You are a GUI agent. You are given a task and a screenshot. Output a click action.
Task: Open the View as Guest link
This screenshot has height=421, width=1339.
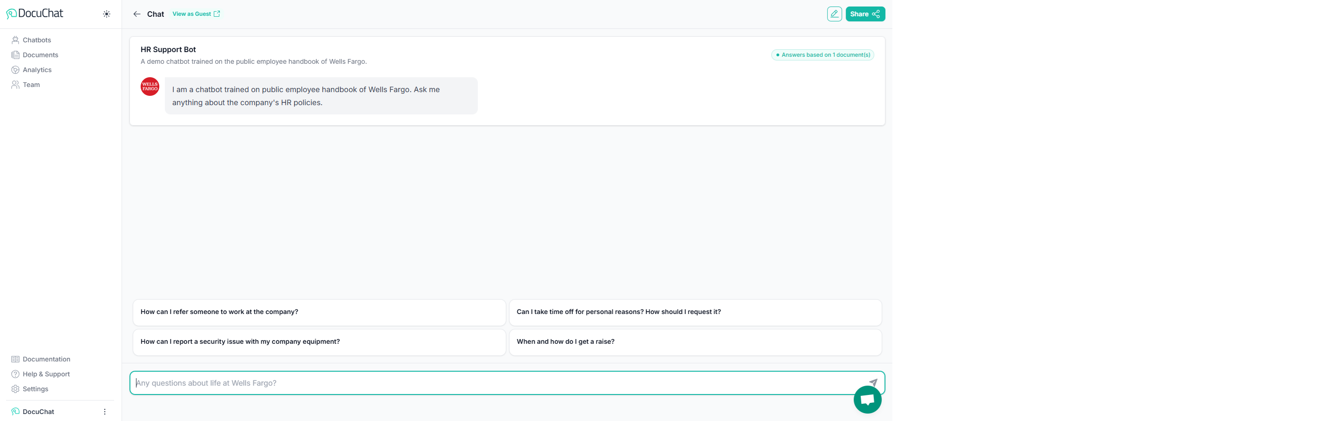pos(196,14)
